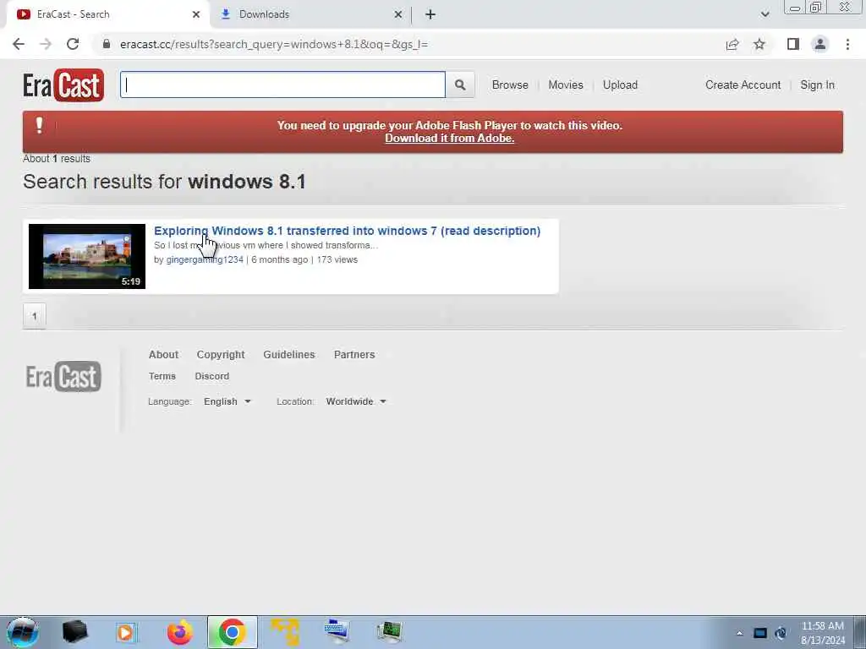Open the Windows Start orb

pyautogui.click(x=23, y=632)
